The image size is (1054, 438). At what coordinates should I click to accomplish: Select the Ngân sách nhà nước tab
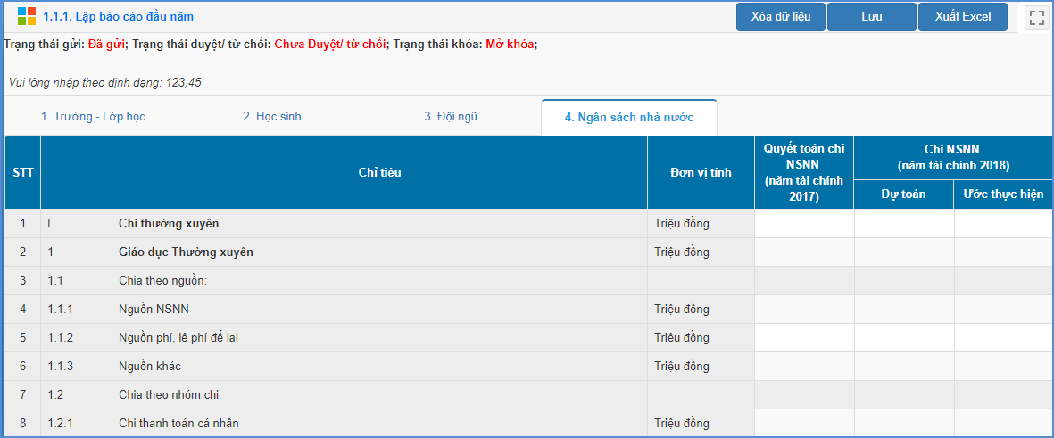pyautogui.click(x=628, y=118)
